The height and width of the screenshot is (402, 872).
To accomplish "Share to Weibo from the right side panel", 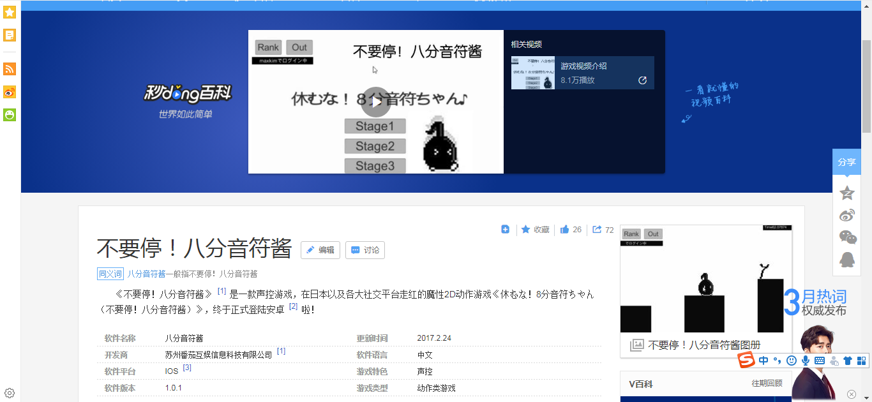I will pos(847,216).
